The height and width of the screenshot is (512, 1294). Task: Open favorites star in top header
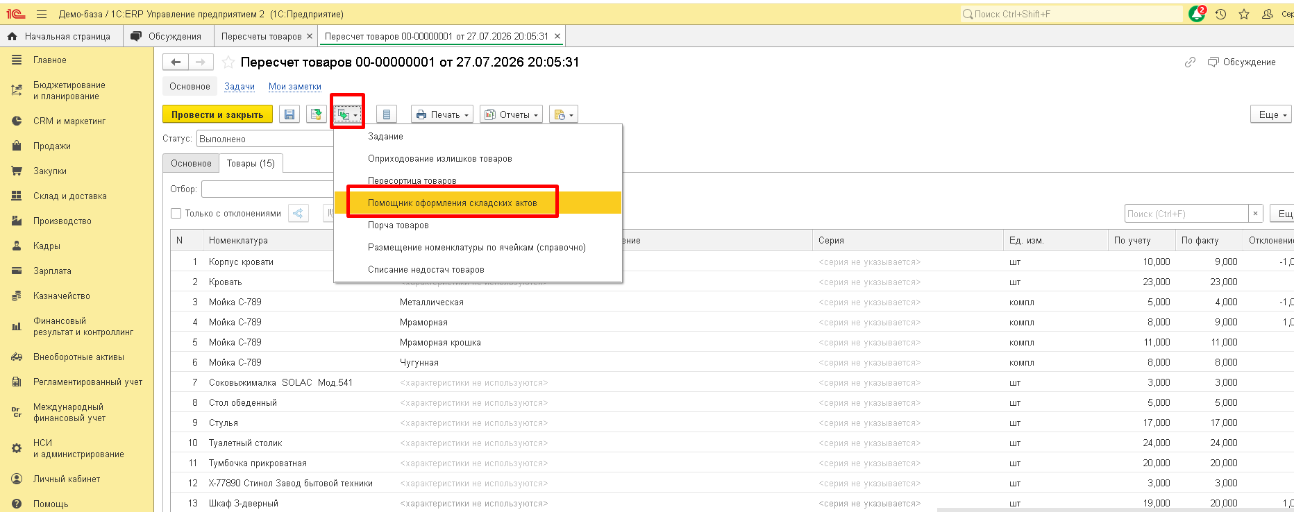(1244, 14)
